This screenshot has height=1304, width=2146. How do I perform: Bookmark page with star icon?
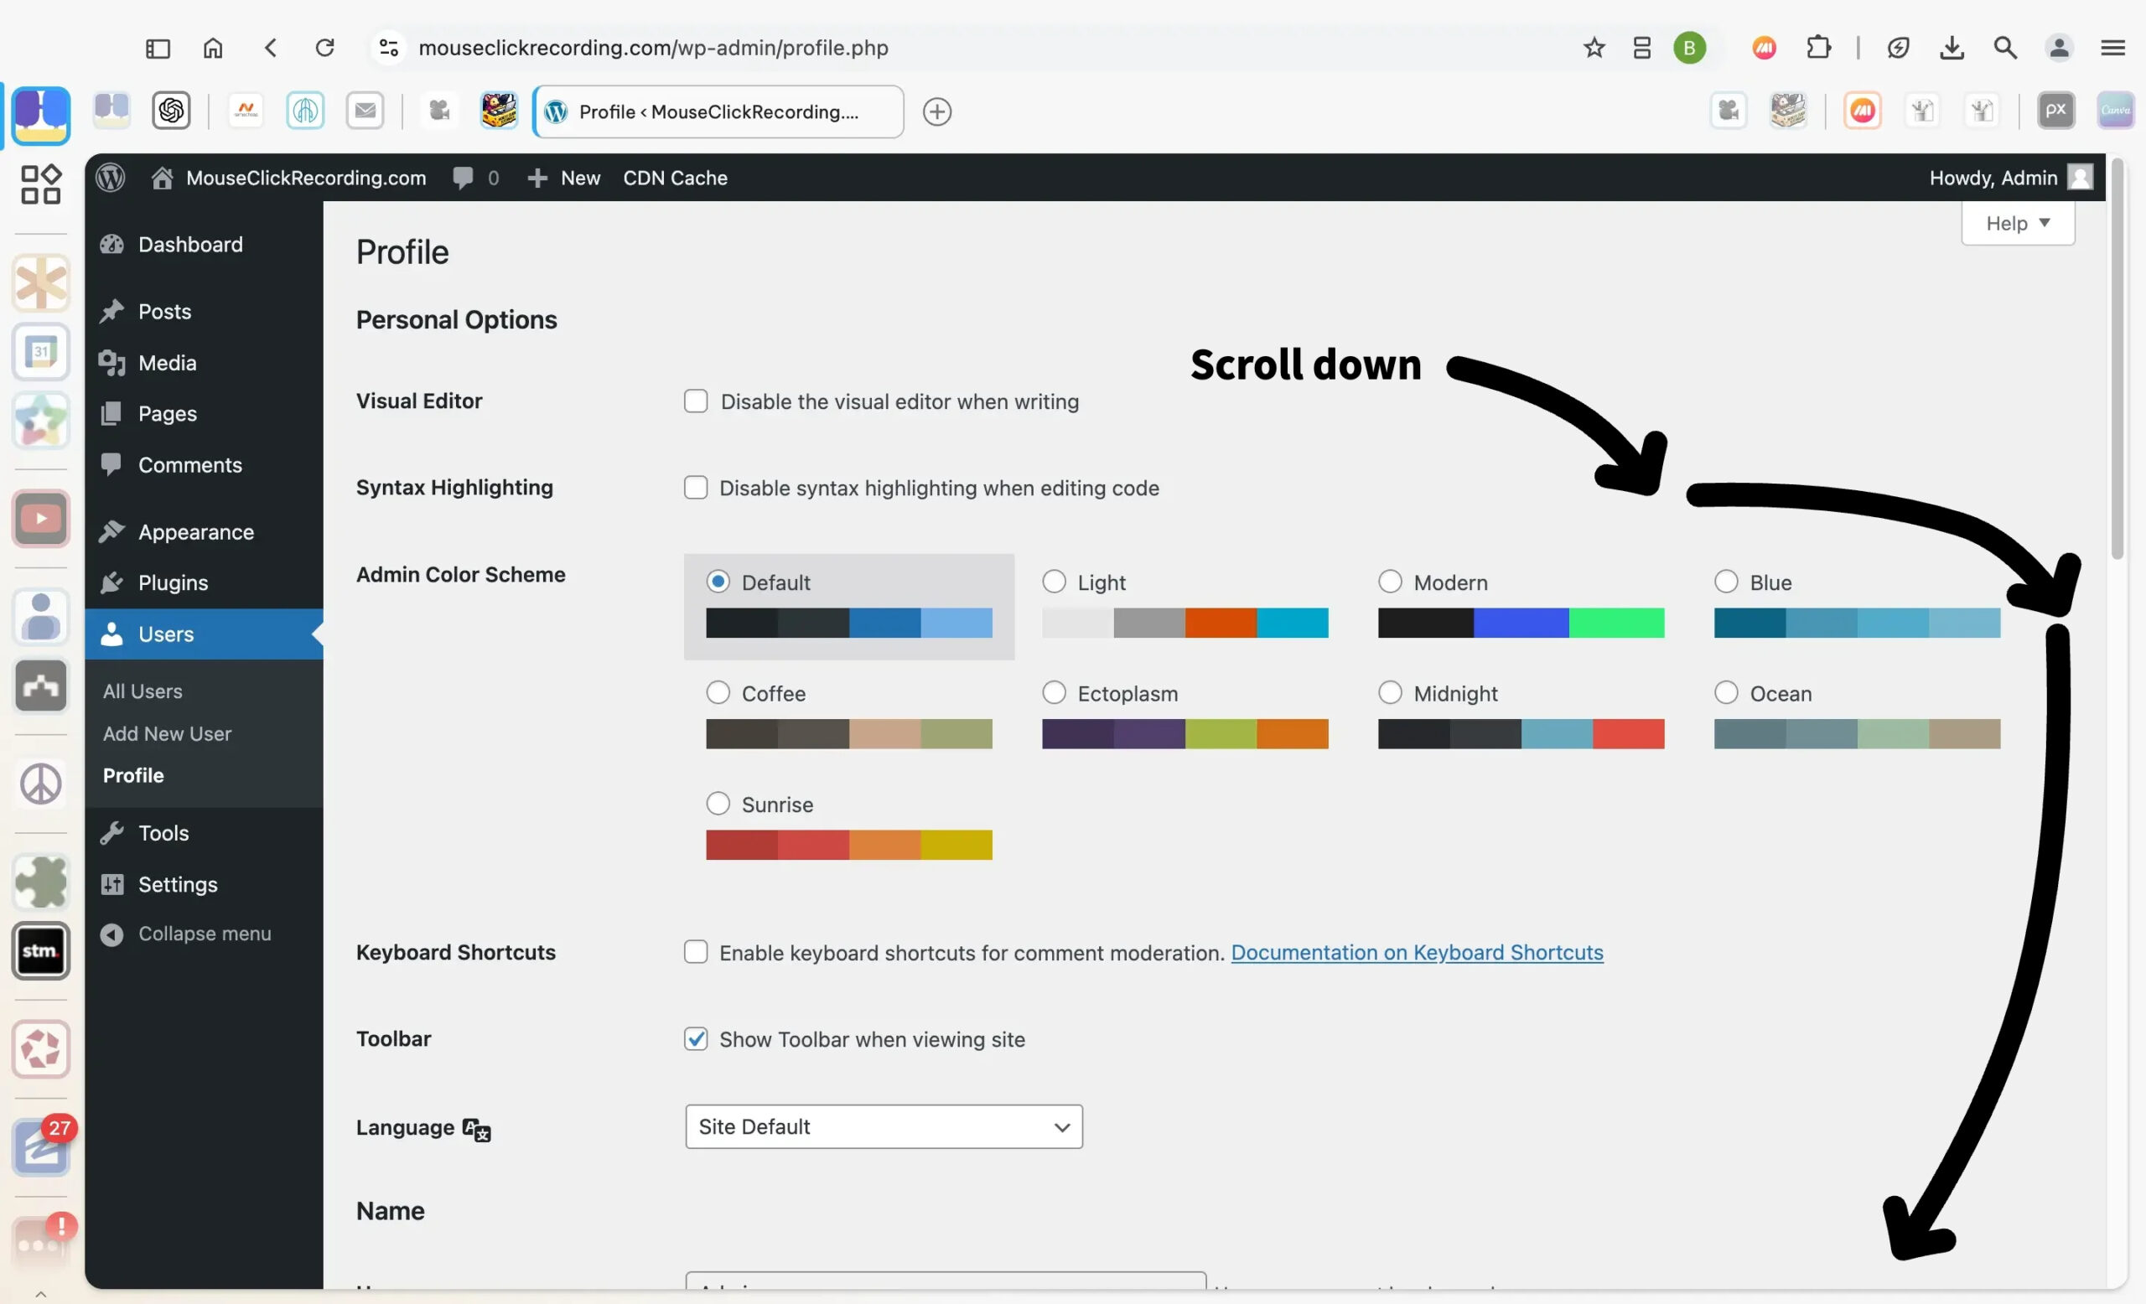click(x=1593, y=47)
